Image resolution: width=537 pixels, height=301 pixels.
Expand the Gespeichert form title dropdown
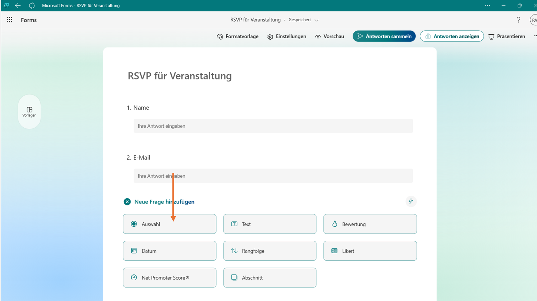pyautogui.click(x=316, y=20)
